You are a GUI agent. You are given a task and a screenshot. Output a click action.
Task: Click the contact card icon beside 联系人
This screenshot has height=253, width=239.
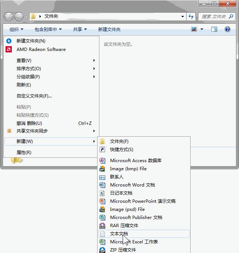[102, 178]
